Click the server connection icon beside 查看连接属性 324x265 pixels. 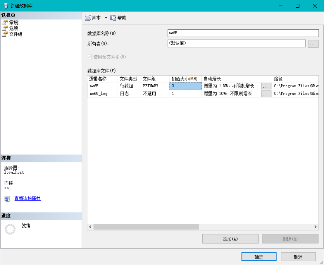tap(7, 199)
